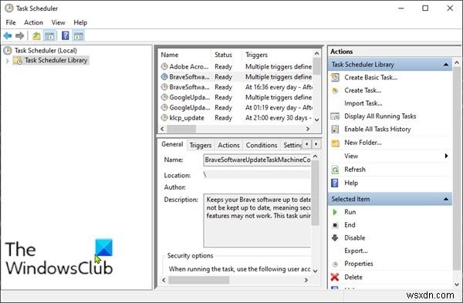Click the task list scroll down arrow

point(317,120)
